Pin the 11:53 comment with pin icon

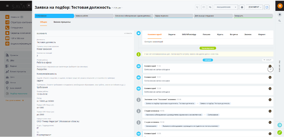click(x=270, y=69)
